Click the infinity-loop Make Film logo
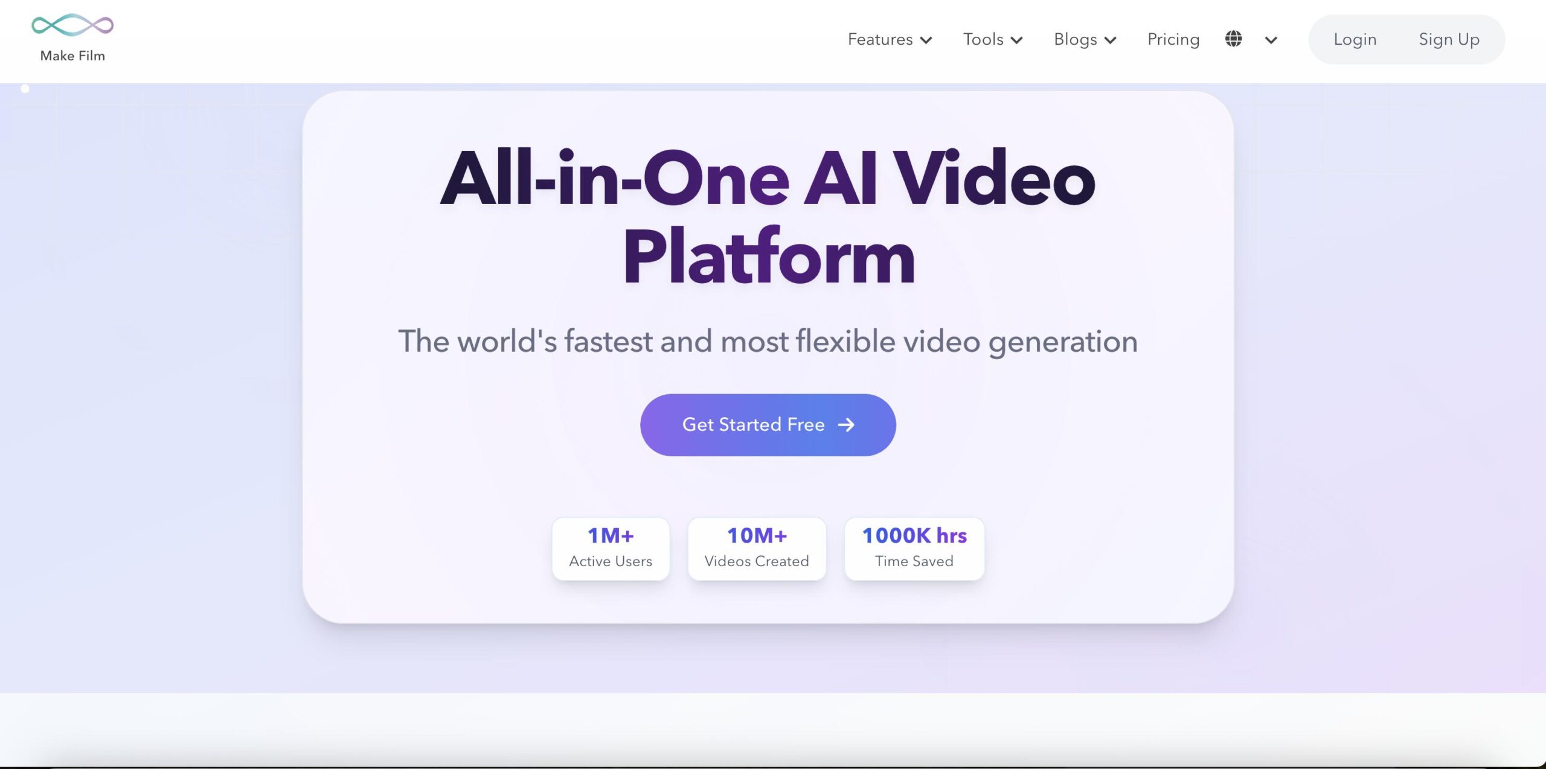Screen dimensions: 1546x769 click(x=72, y=25)
